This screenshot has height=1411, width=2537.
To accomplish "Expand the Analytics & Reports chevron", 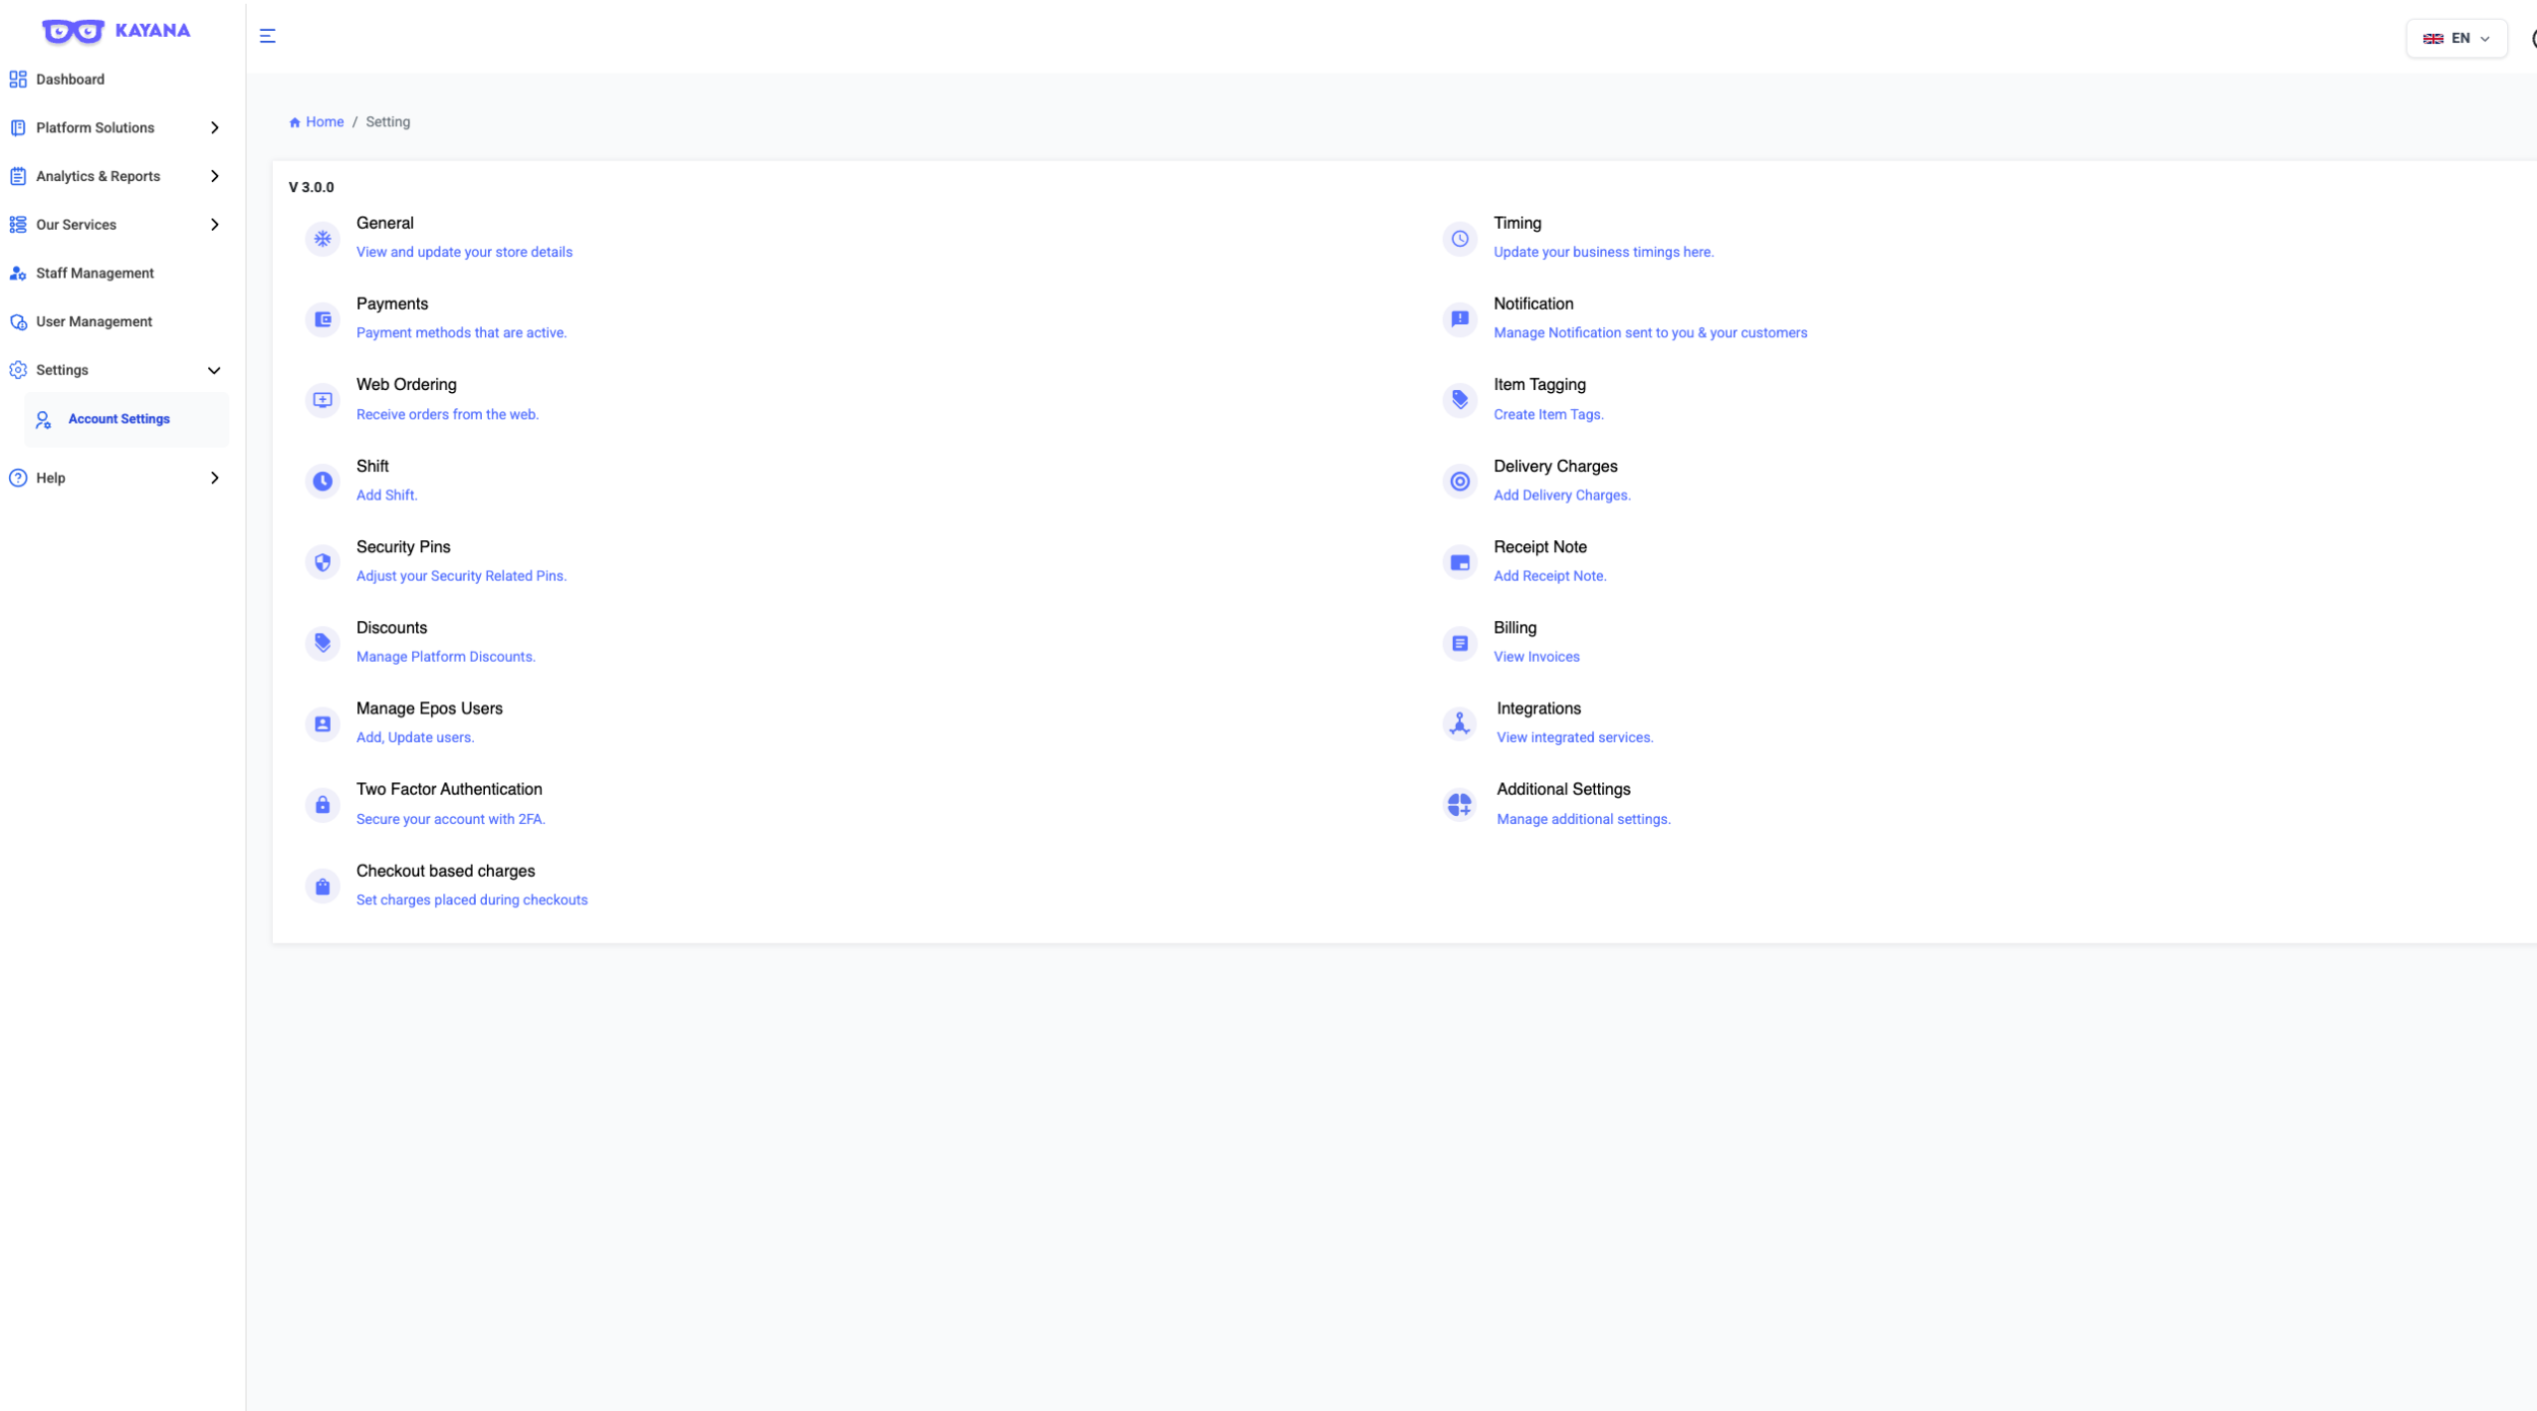I will tap(215, 176).
